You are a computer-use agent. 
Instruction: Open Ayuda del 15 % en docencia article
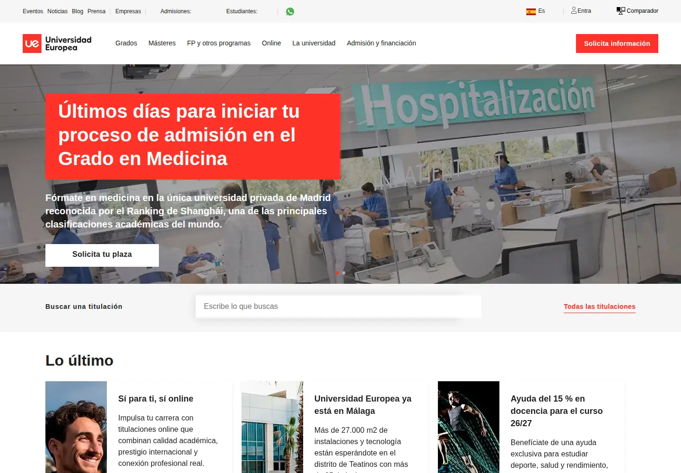point(557,411)
